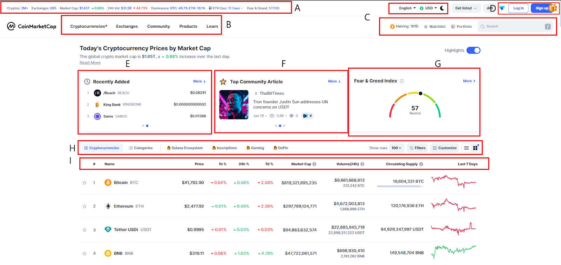Click the Portfolio pie icon
This screenshot has width=561, height=265.
tap(453, 26)
